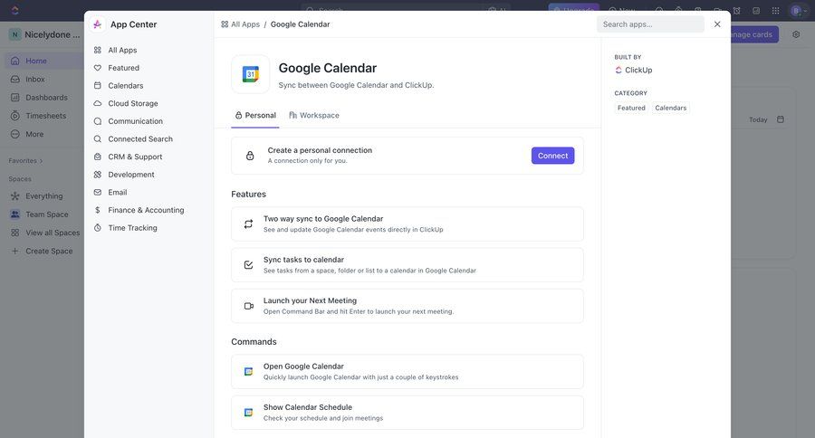Viewport: 815px width, 438px height.
Task: Select the Personal tab
Action: (255, 115)
